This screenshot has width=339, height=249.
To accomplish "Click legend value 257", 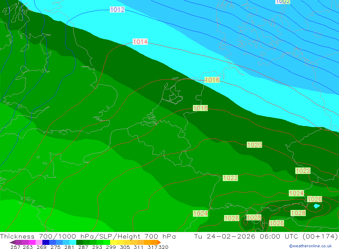I will (15, 247).
